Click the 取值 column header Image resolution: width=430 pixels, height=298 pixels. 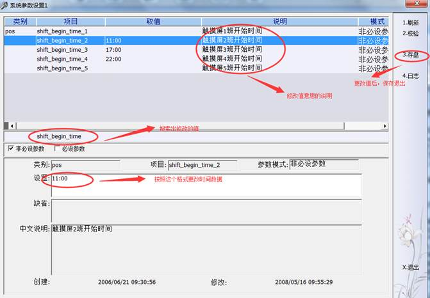tap(153, 22)
